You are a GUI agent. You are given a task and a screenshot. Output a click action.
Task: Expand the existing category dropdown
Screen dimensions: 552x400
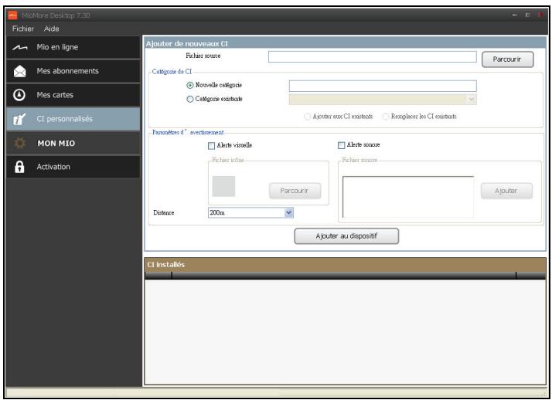pos(472,100)
